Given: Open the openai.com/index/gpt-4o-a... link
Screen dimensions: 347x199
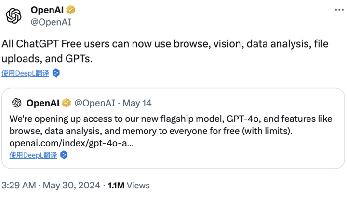Looking at the screenshot, I should (x=71, y=143).
